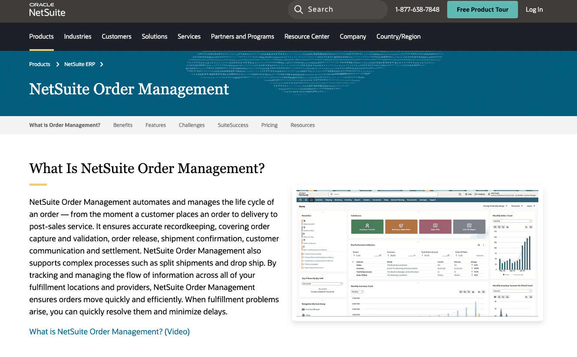
Task: Open the Layout dropdown in the dashboard
Action: [530, 206]
